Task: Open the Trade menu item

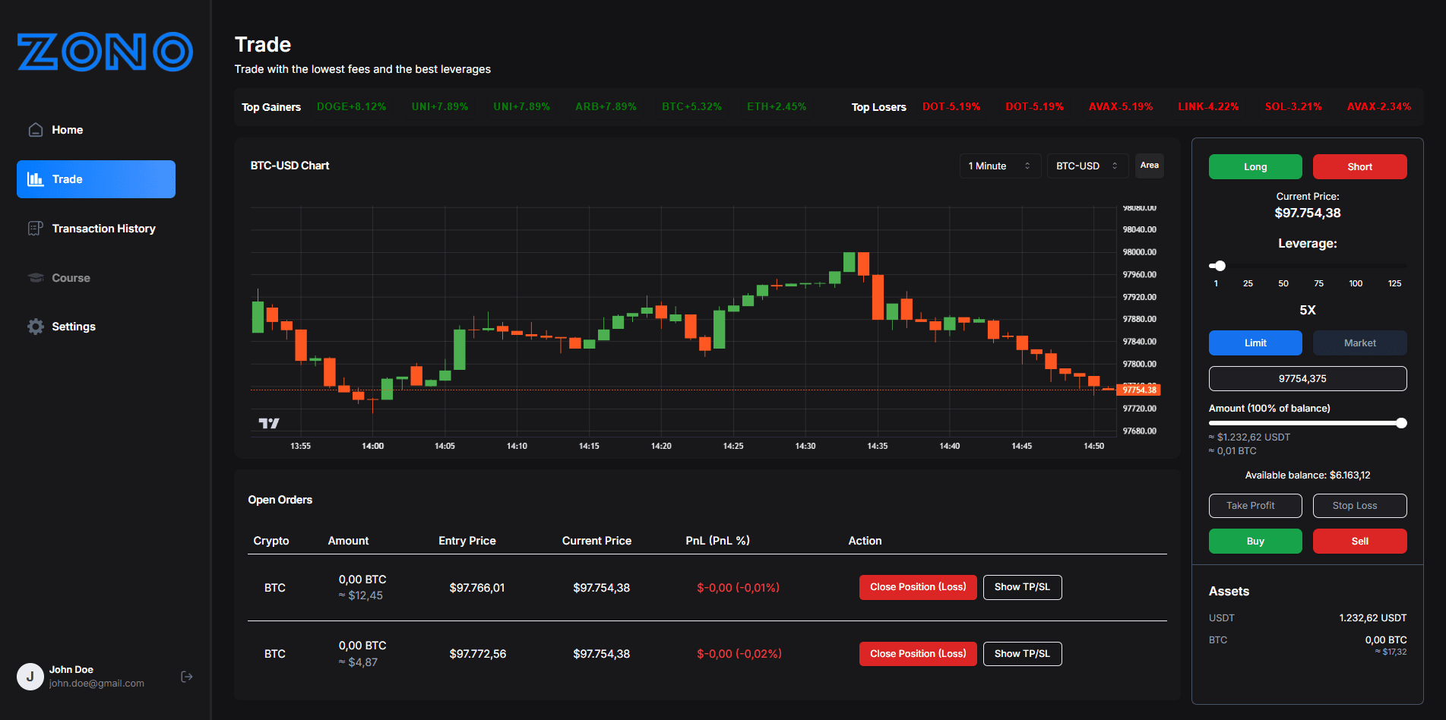Action: 96,179
